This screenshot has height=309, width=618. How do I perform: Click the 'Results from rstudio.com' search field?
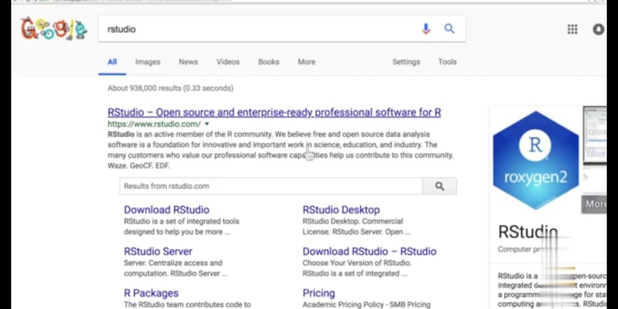click(x=271, y=186)
